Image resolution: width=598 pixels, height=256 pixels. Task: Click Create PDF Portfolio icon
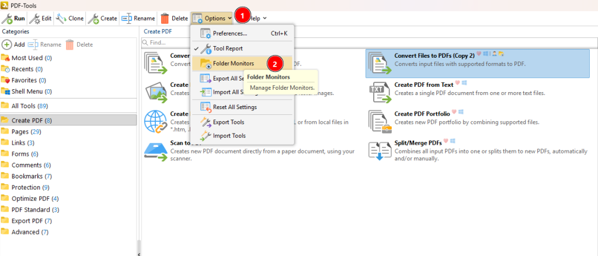(x=380, y=121)
